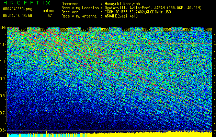The image size is (216, 137).
Task: Click the Receiver field label
Action: coord(70,12)
